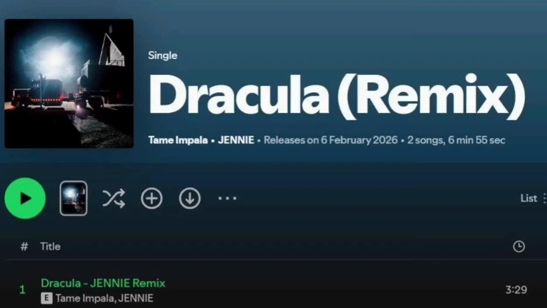Image resolution: width=547 pixels, height=308 pixels.
Task: Click the # column header
Action: pyautogui.click(x=24, y=246)
